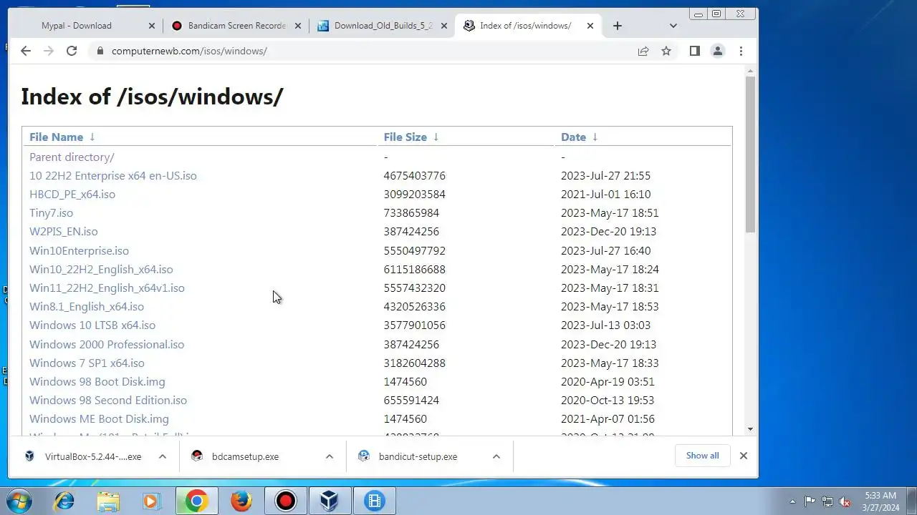The height and width of the screenshot is (515, 917).
Task: Download Win10_22H2_English_x64.iso
Action: [x=101, y=269]
